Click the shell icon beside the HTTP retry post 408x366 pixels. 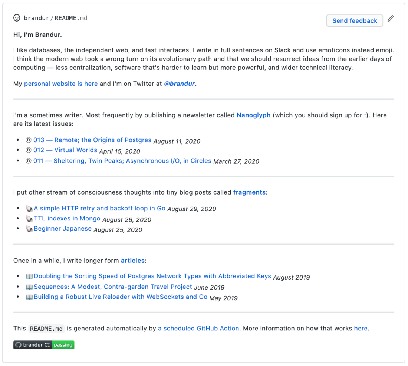pos(29,209)
